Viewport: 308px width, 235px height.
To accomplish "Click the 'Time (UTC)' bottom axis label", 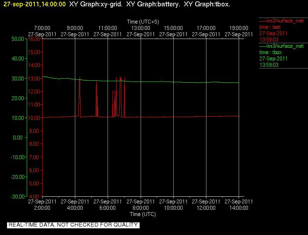I will pyautogui.click(x=143, y=214).
